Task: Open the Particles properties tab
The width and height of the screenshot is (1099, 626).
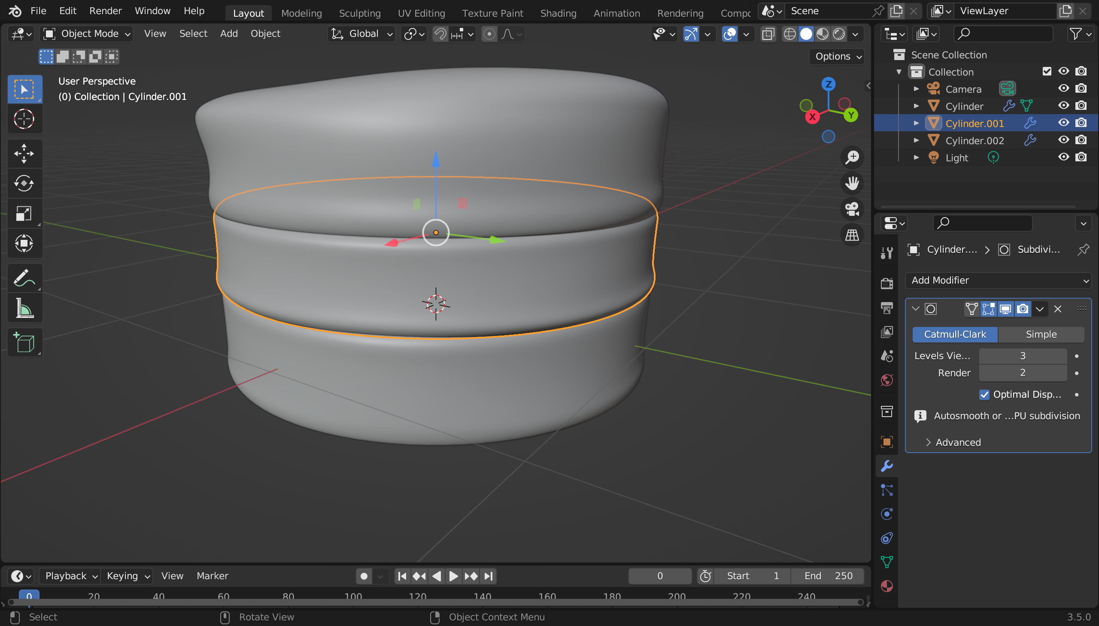Action: click(x=887, y=490)
